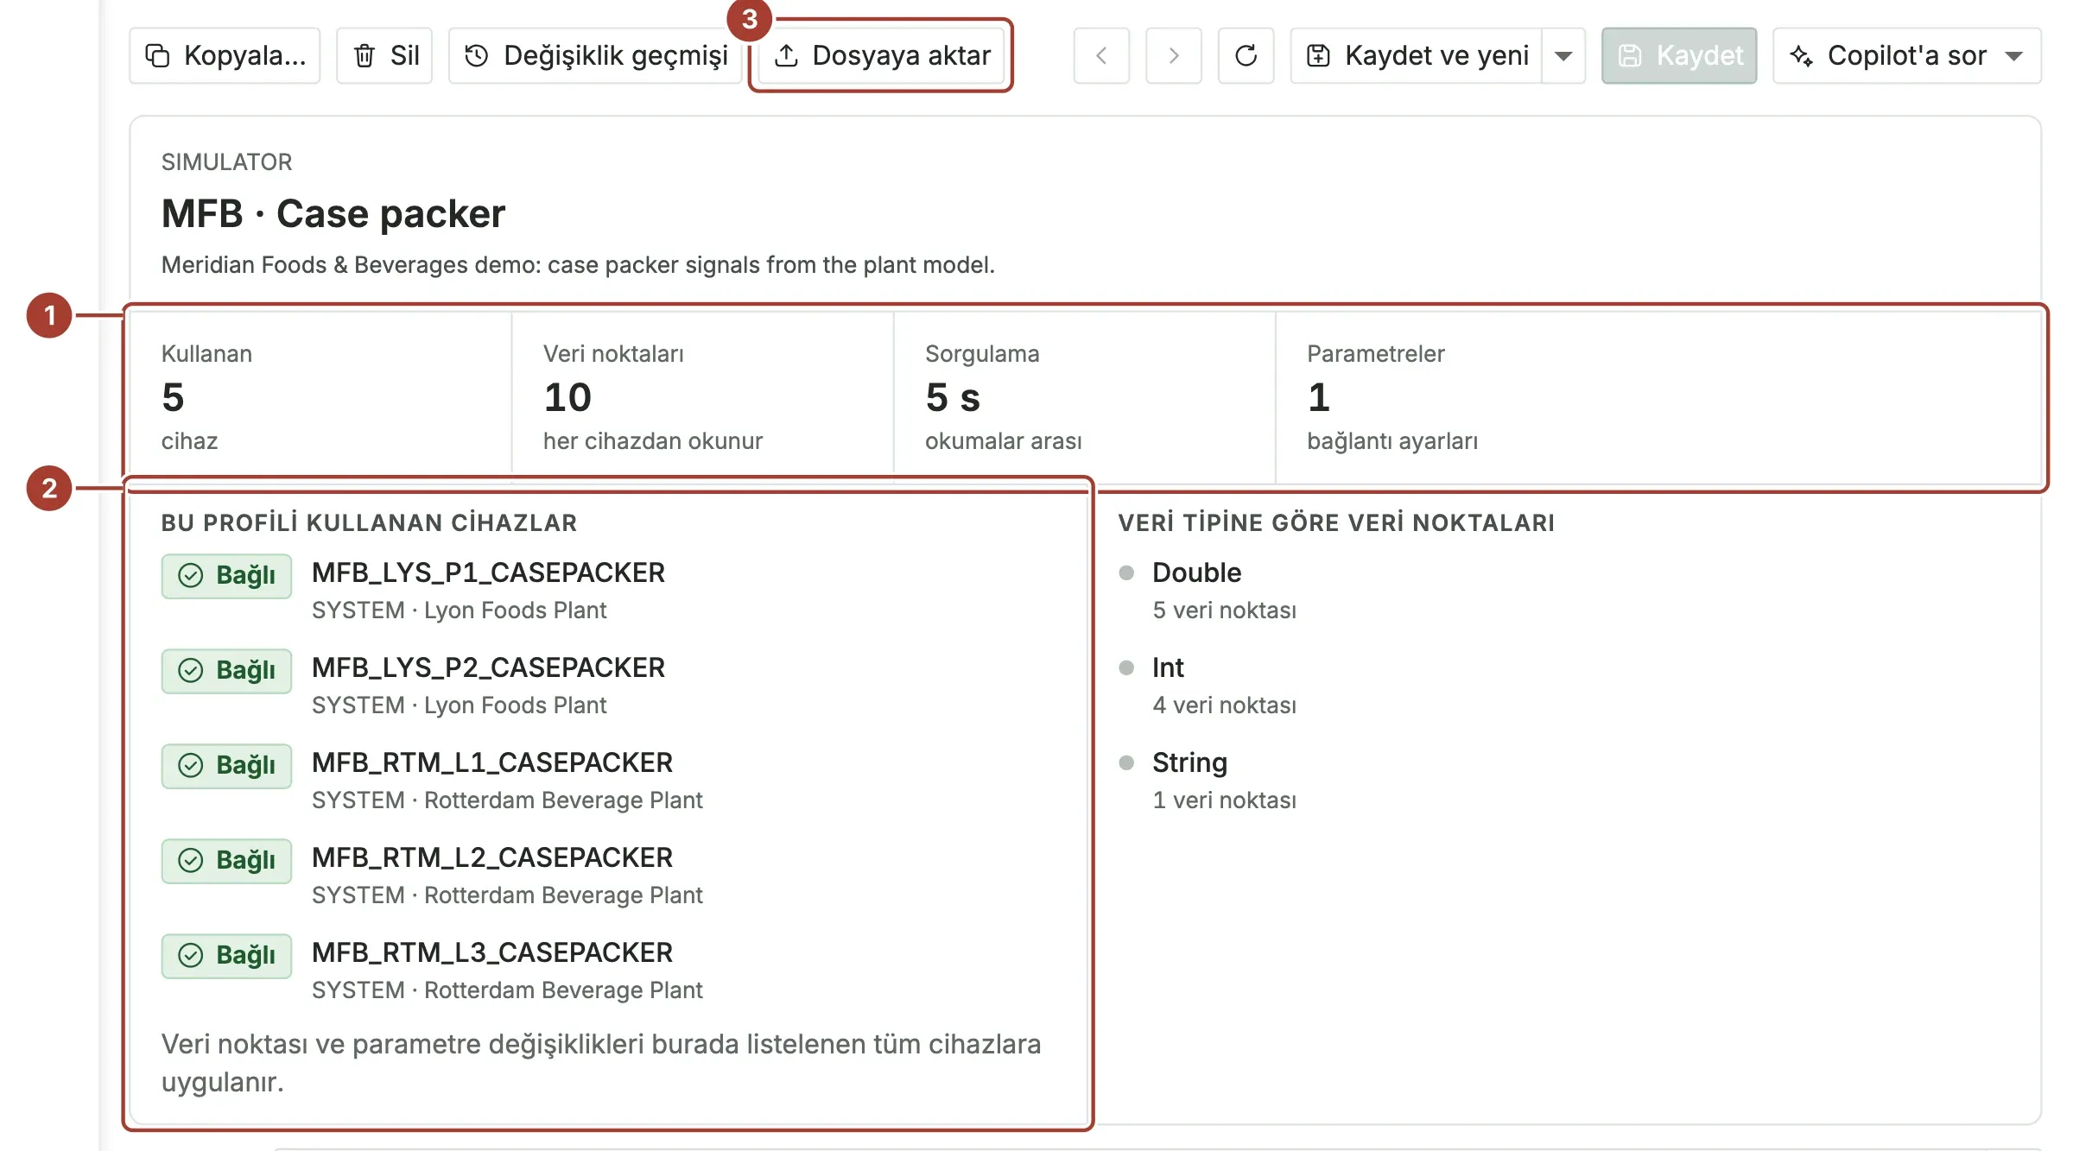2073x1151 pixels.
Task: Click Bağlı badge for MFB_LYS_P2_CASEPACKER
Action: click(226, 671)
